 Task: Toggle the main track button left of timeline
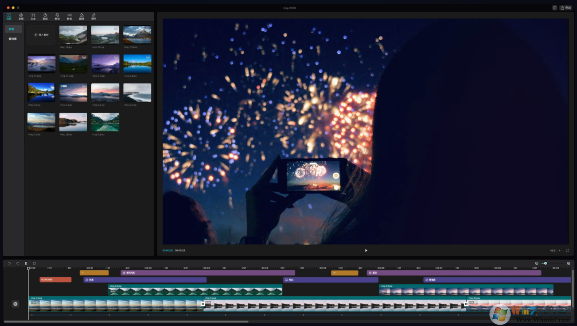click(16, 304)
